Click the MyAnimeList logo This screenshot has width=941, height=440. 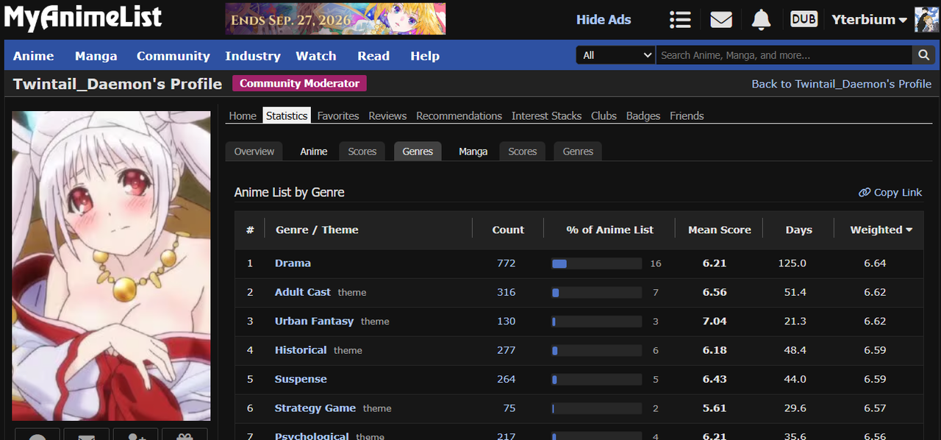click(83, 18)
